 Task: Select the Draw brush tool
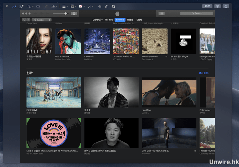click(21, 6)
